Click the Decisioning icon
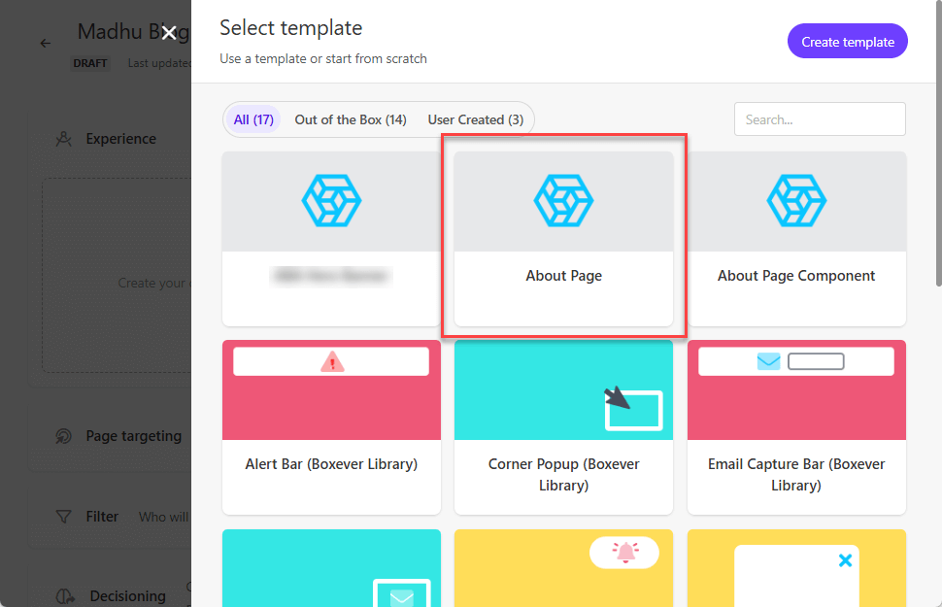 click(65, 595)
